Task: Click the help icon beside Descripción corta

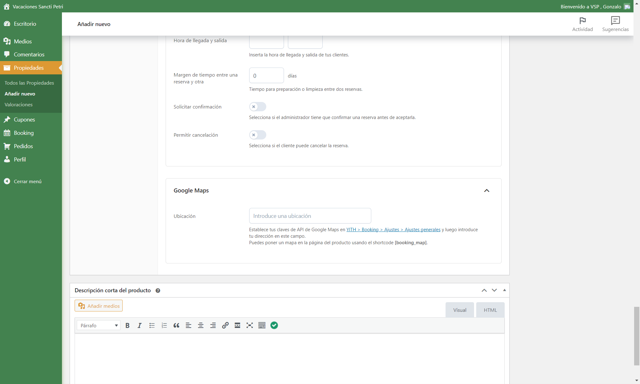Action: click(158, 290)
